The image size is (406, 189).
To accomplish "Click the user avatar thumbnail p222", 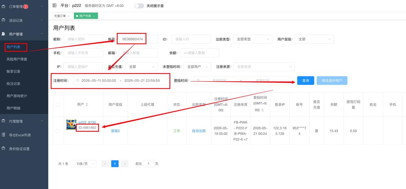I will (x=71, y=125).
